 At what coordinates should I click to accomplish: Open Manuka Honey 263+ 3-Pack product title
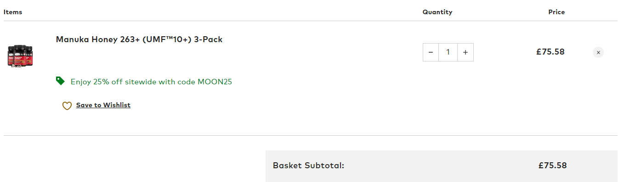click(x=139, y=39)
